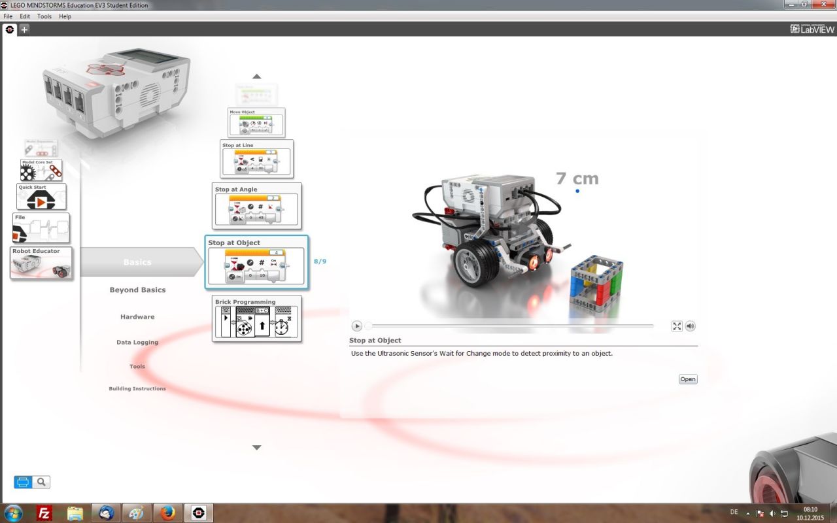
Task: Click the Lobby home tab icon
Action: pyautogui.click(x=10, y=29)
